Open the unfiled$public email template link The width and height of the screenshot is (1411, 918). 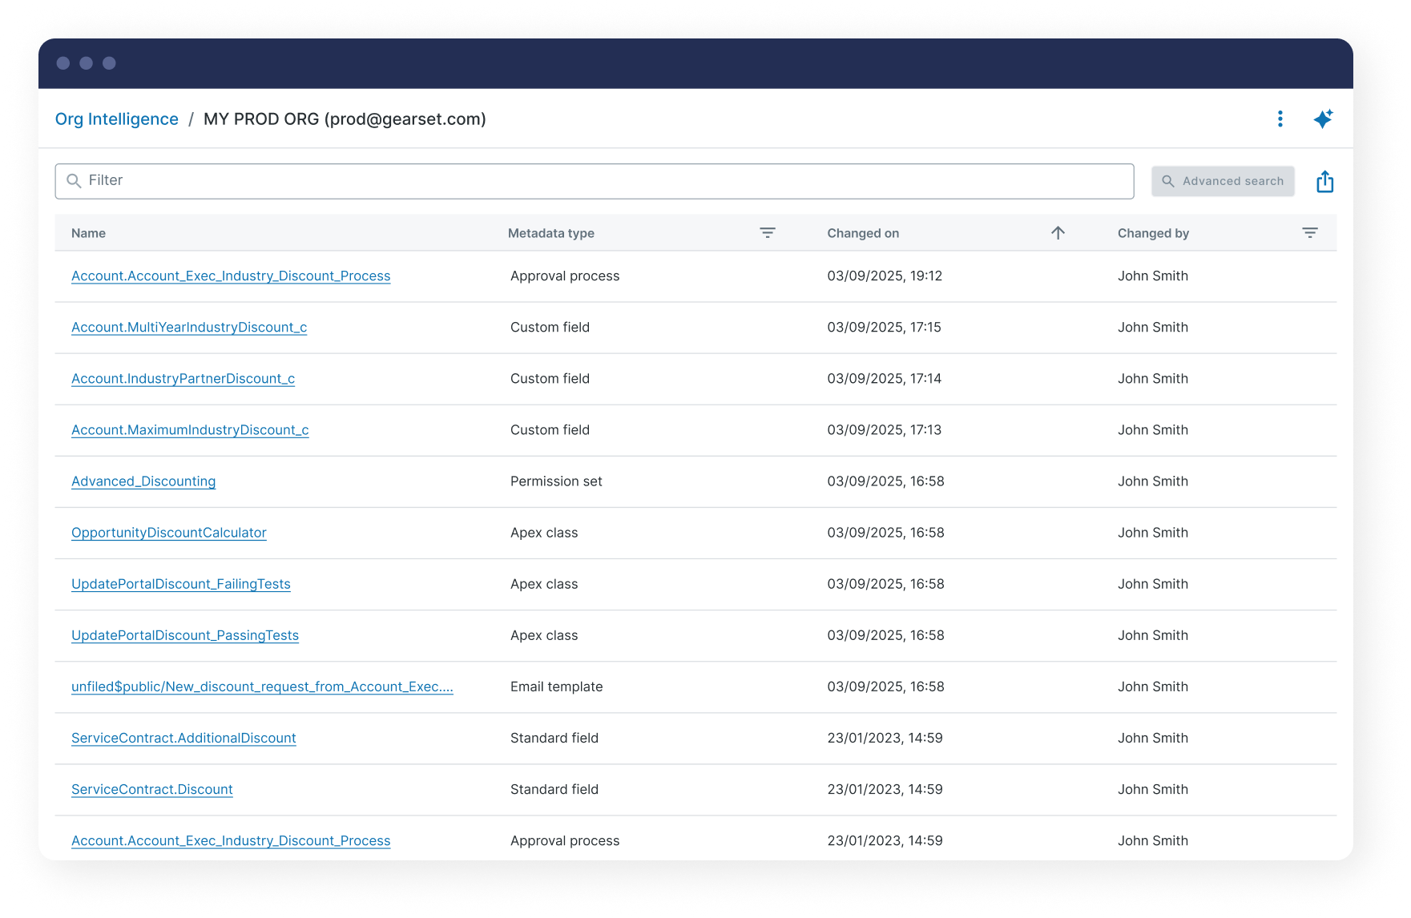pyautogui.click(x=262, y=686)
